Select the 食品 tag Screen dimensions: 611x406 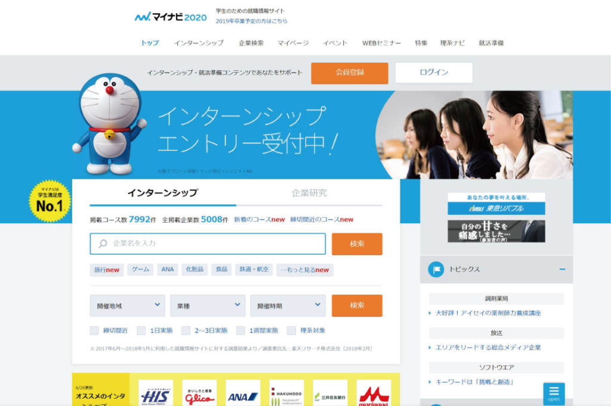pos(221,270)
